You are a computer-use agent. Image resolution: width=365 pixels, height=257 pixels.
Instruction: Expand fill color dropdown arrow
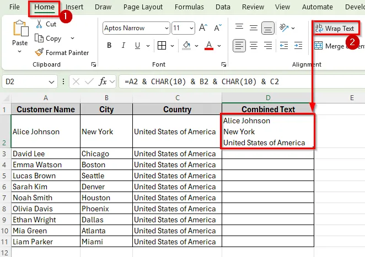click(196, 46)
